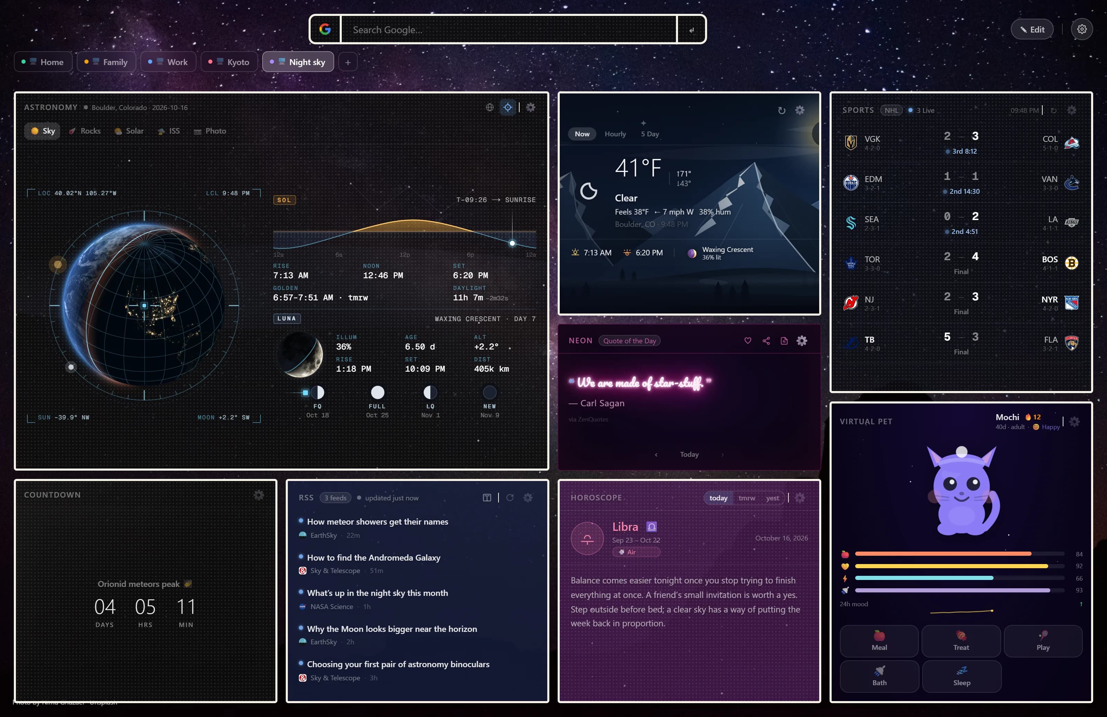
Task: Copy the quote using the document icon
Action: coord(784,341)
